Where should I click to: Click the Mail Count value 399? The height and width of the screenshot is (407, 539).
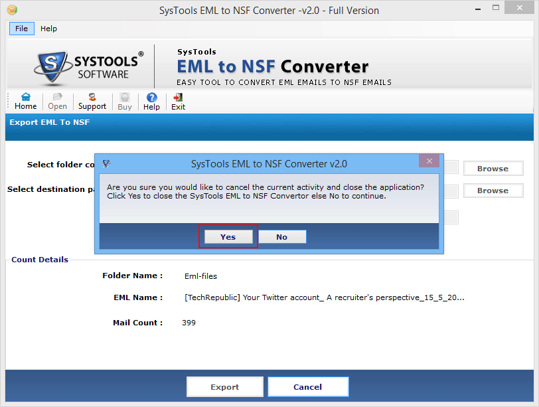[189, 323]
